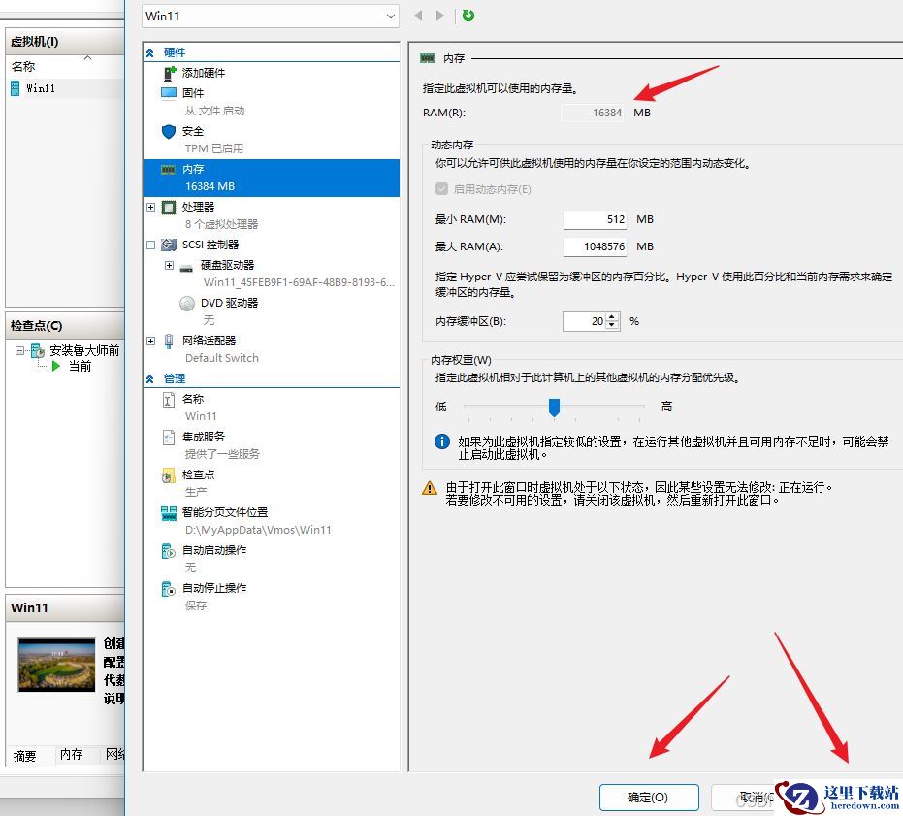Click the 添加硬件 add hardware icon
This screenshot has height=816, width=903.
coord(169,73)
